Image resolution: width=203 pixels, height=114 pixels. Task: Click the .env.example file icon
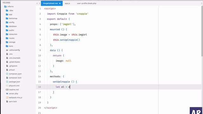point(7,58)
